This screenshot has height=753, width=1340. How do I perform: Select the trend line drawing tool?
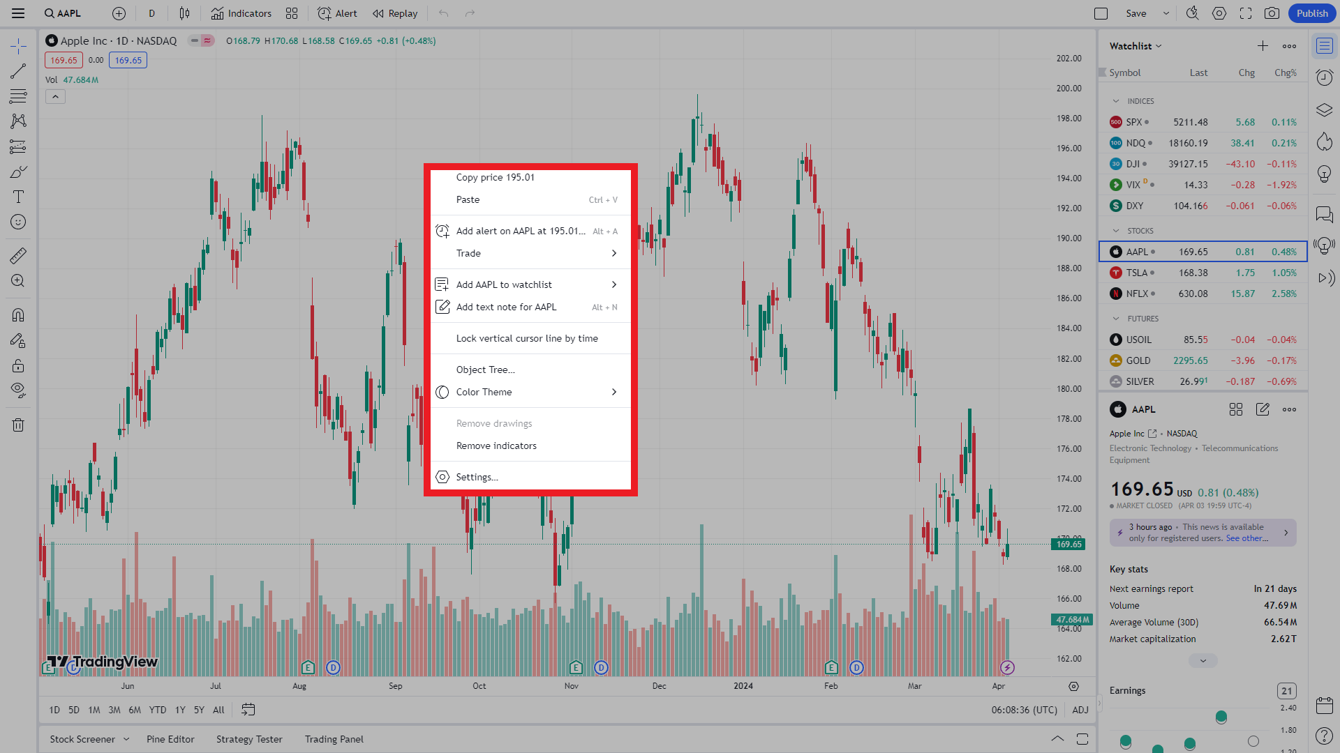[x=18, y=71]
